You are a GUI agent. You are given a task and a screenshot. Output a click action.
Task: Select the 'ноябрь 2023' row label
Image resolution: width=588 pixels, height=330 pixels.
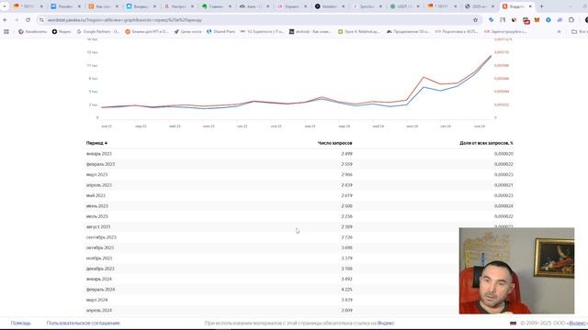(x=99, y=258)
